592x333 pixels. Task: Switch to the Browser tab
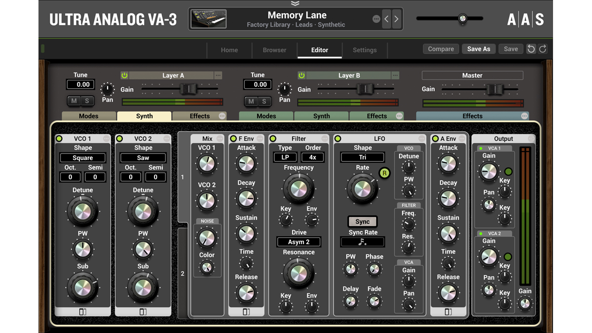[x=274, y=50]
